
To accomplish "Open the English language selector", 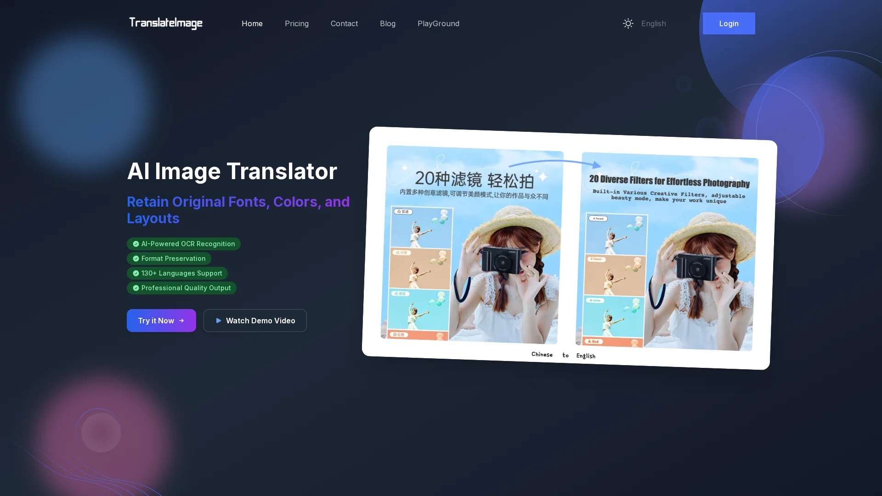I will [653, 23].
